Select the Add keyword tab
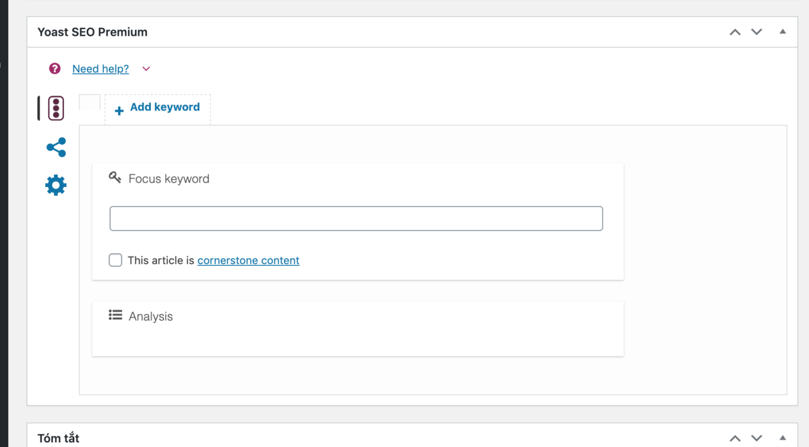 158,109
